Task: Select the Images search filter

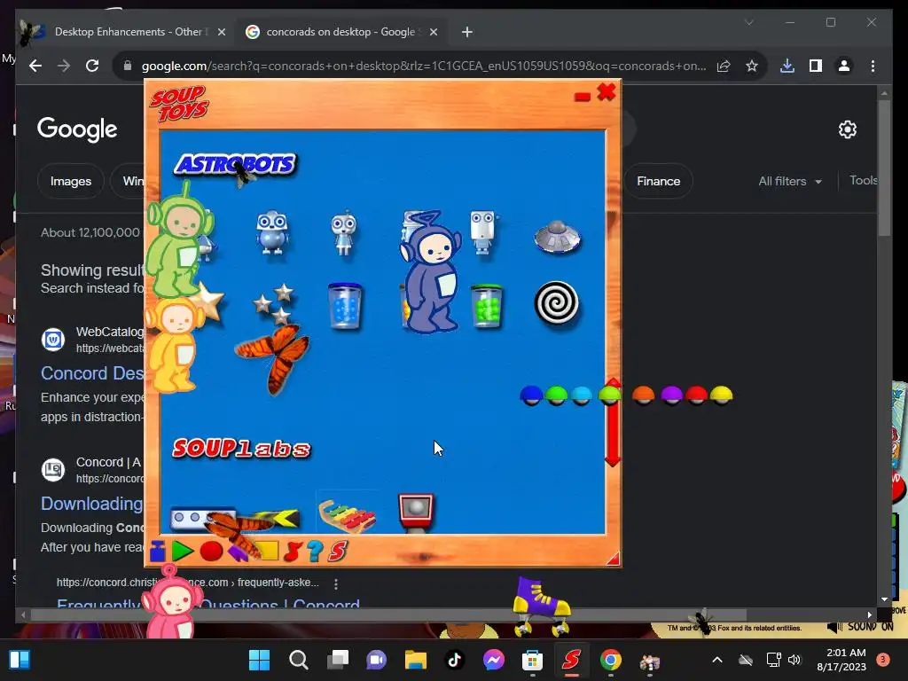Action: [71, 181]
